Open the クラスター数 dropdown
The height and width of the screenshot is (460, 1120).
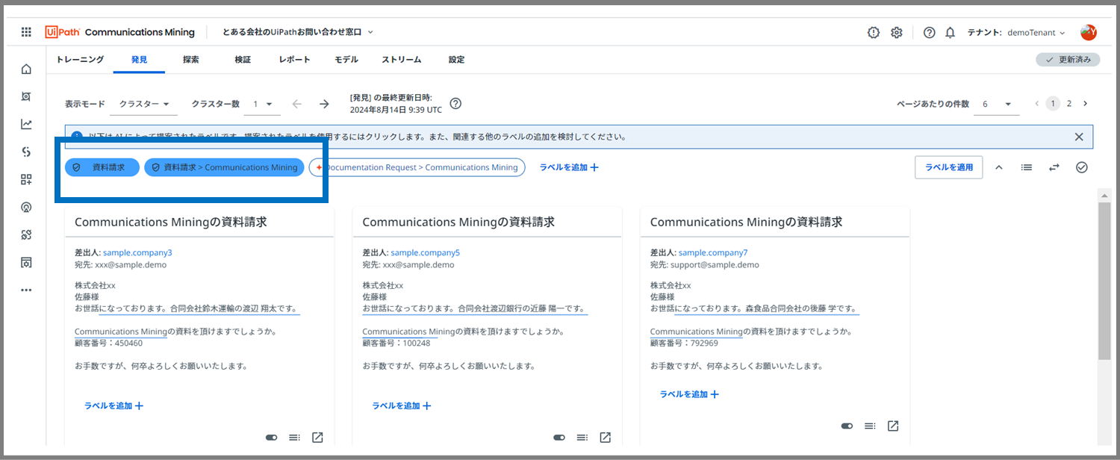pyautogui.click(x=262, y=104)
